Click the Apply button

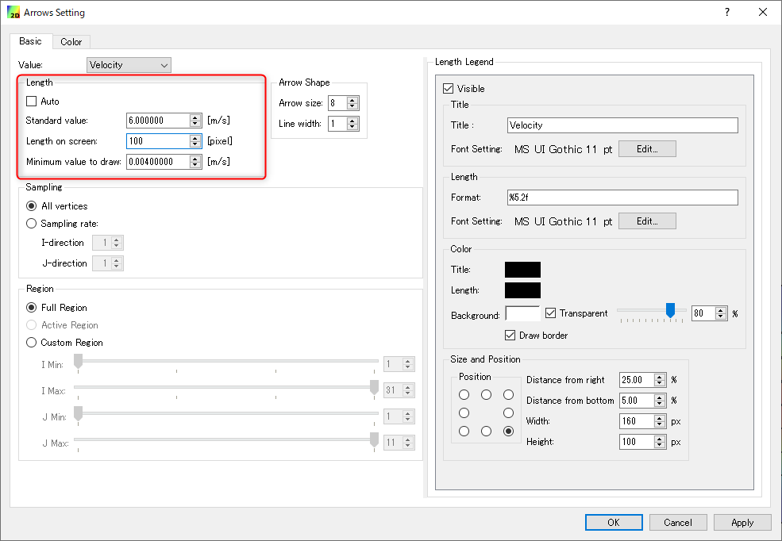(x=742, y=523)
